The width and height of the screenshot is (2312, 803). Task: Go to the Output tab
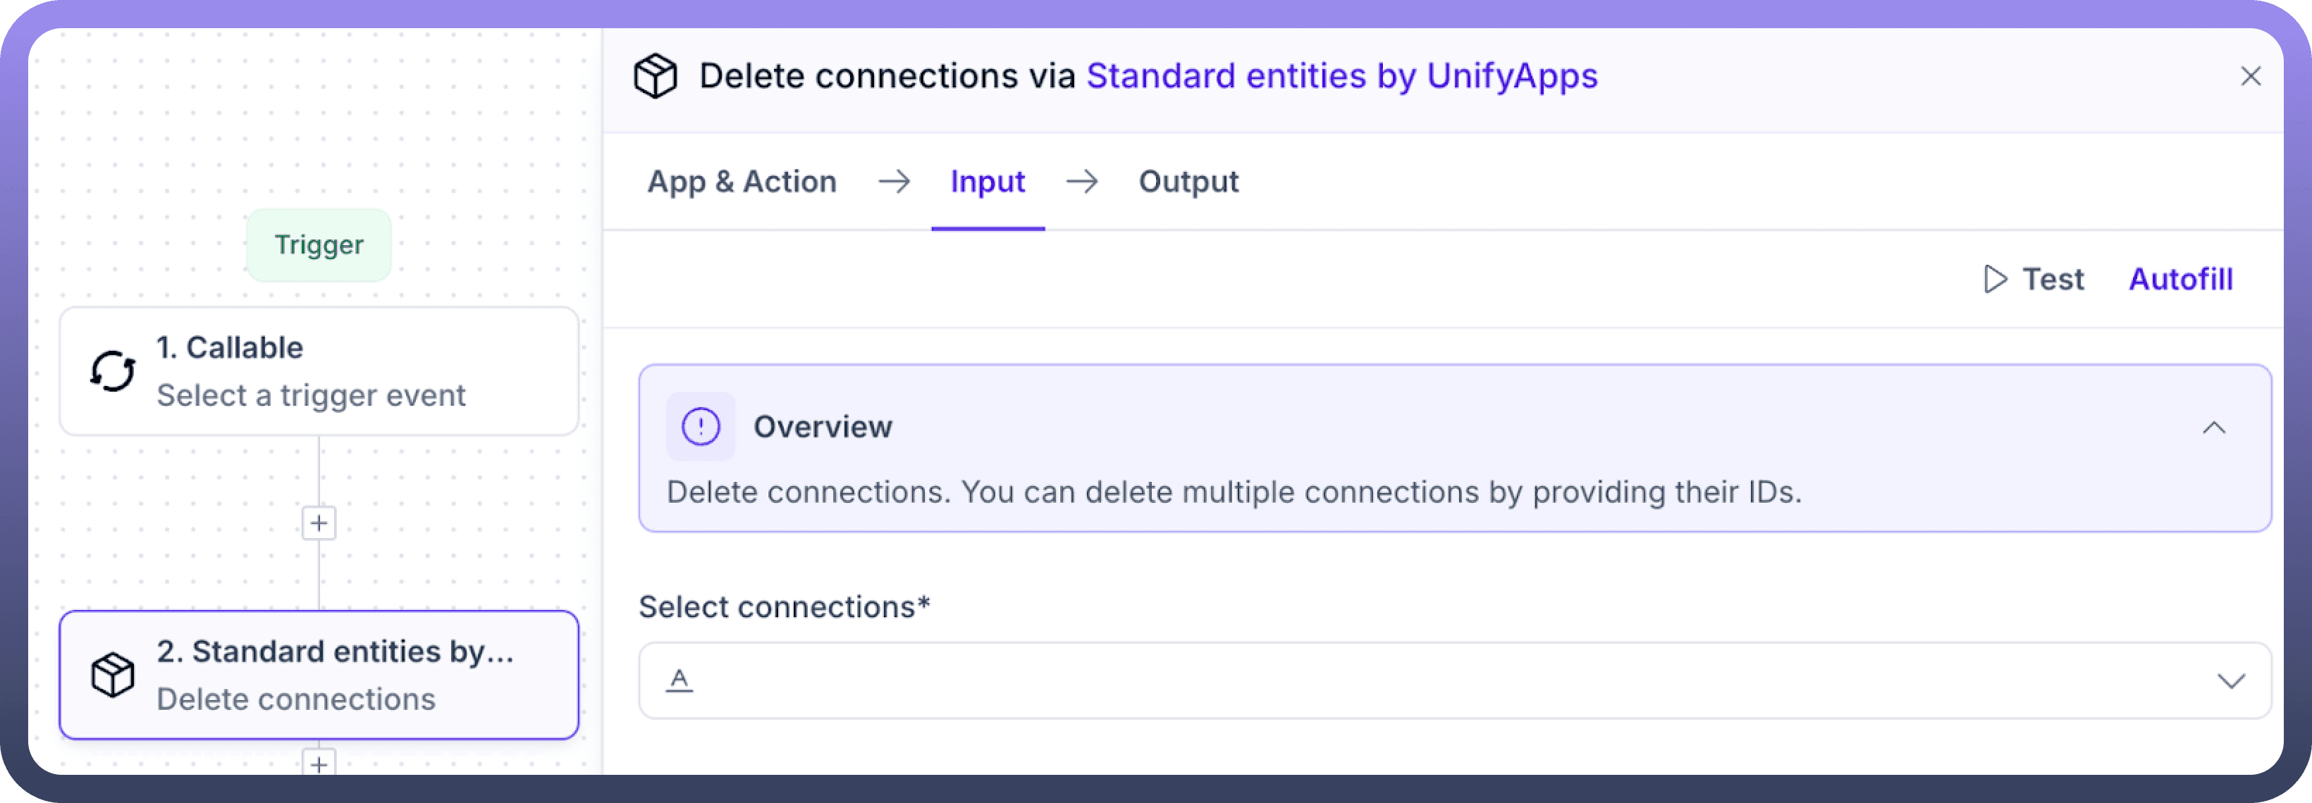pos(1188,182)
